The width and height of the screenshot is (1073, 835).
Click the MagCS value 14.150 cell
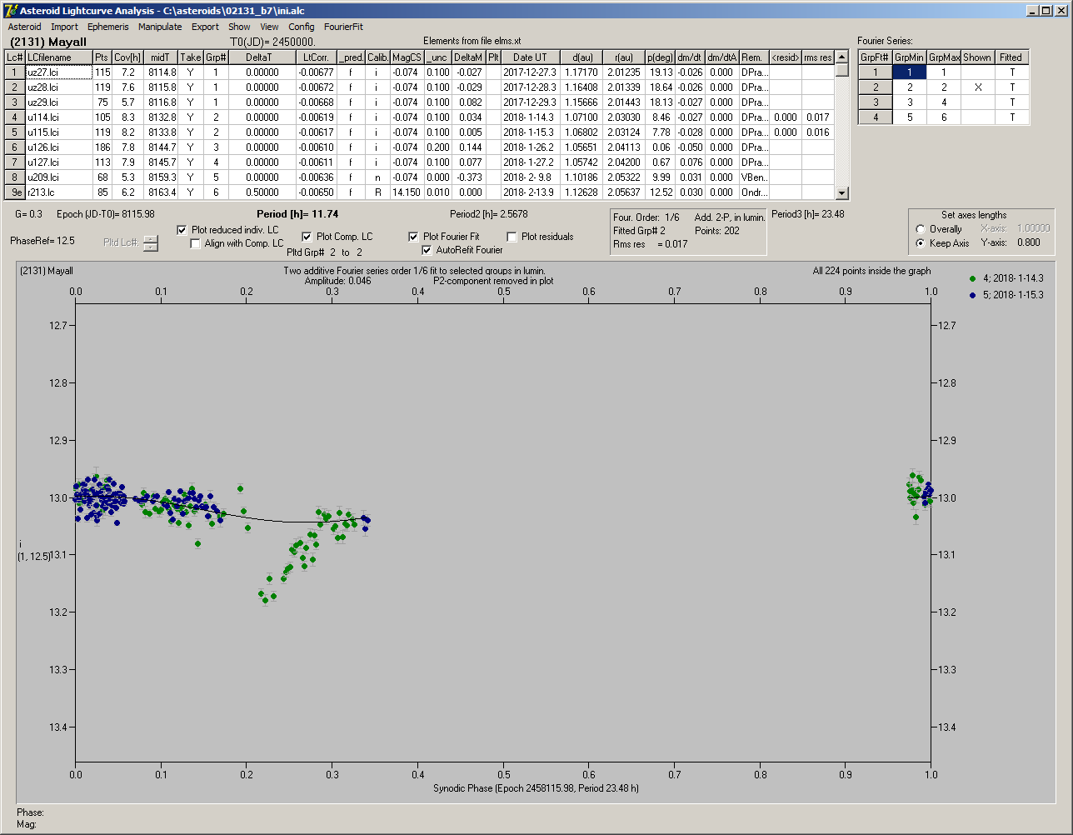(x=407, y=192)
